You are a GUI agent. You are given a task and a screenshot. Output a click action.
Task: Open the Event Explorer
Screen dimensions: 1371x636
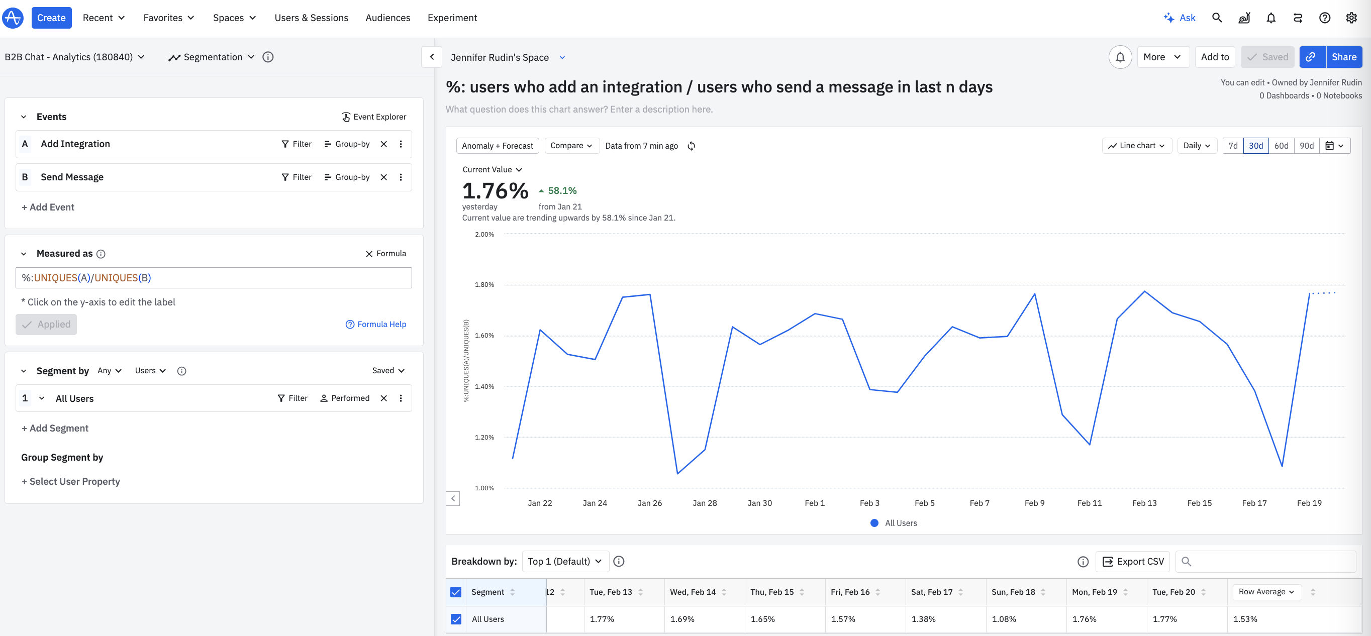[x=373, y=117]
